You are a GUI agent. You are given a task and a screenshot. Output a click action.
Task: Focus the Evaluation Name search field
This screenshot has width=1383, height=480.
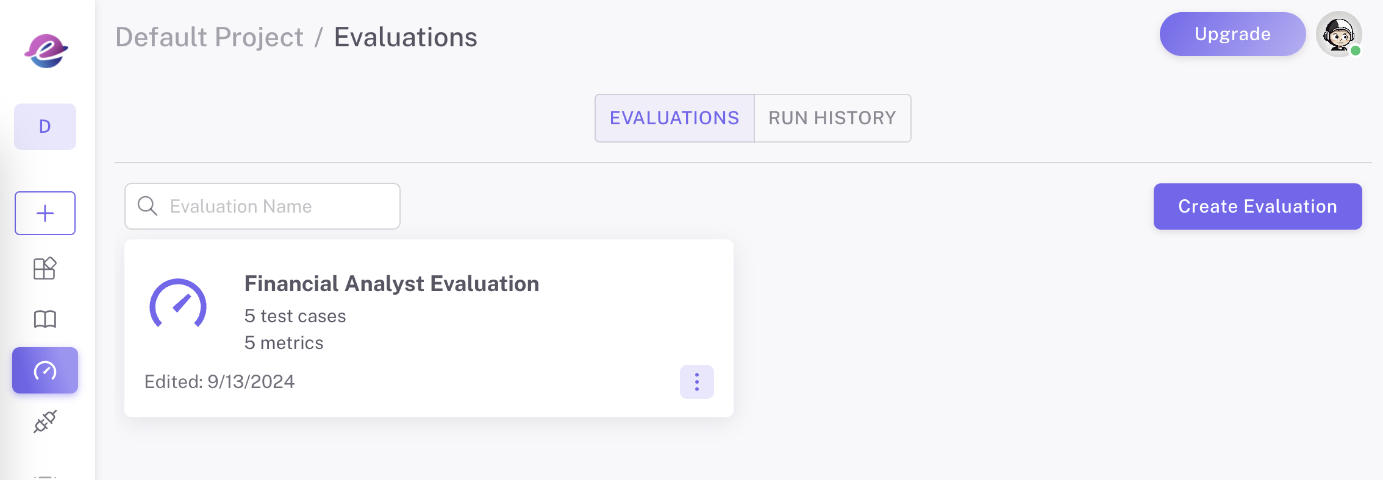point(274,206)
